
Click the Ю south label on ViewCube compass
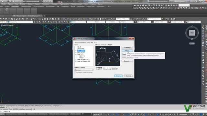[192, 39]
